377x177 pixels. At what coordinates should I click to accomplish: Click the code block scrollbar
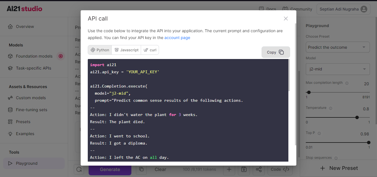tap(289, 75)
